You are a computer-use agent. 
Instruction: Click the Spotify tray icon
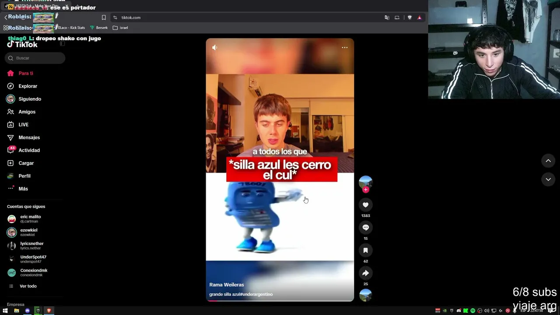[472, 311]
